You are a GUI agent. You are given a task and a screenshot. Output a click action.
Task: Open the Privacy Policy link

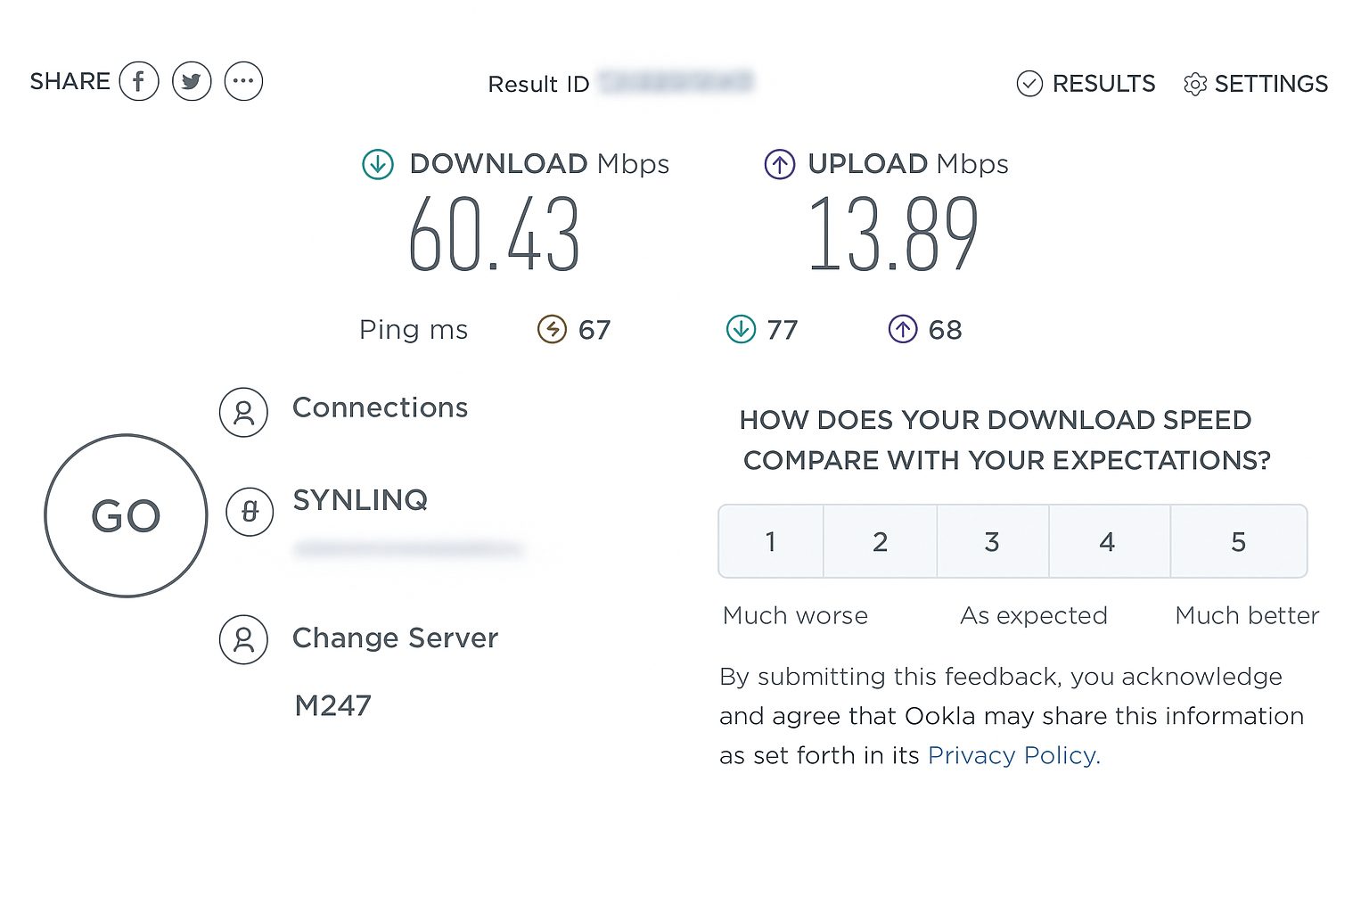[1014, 755]
